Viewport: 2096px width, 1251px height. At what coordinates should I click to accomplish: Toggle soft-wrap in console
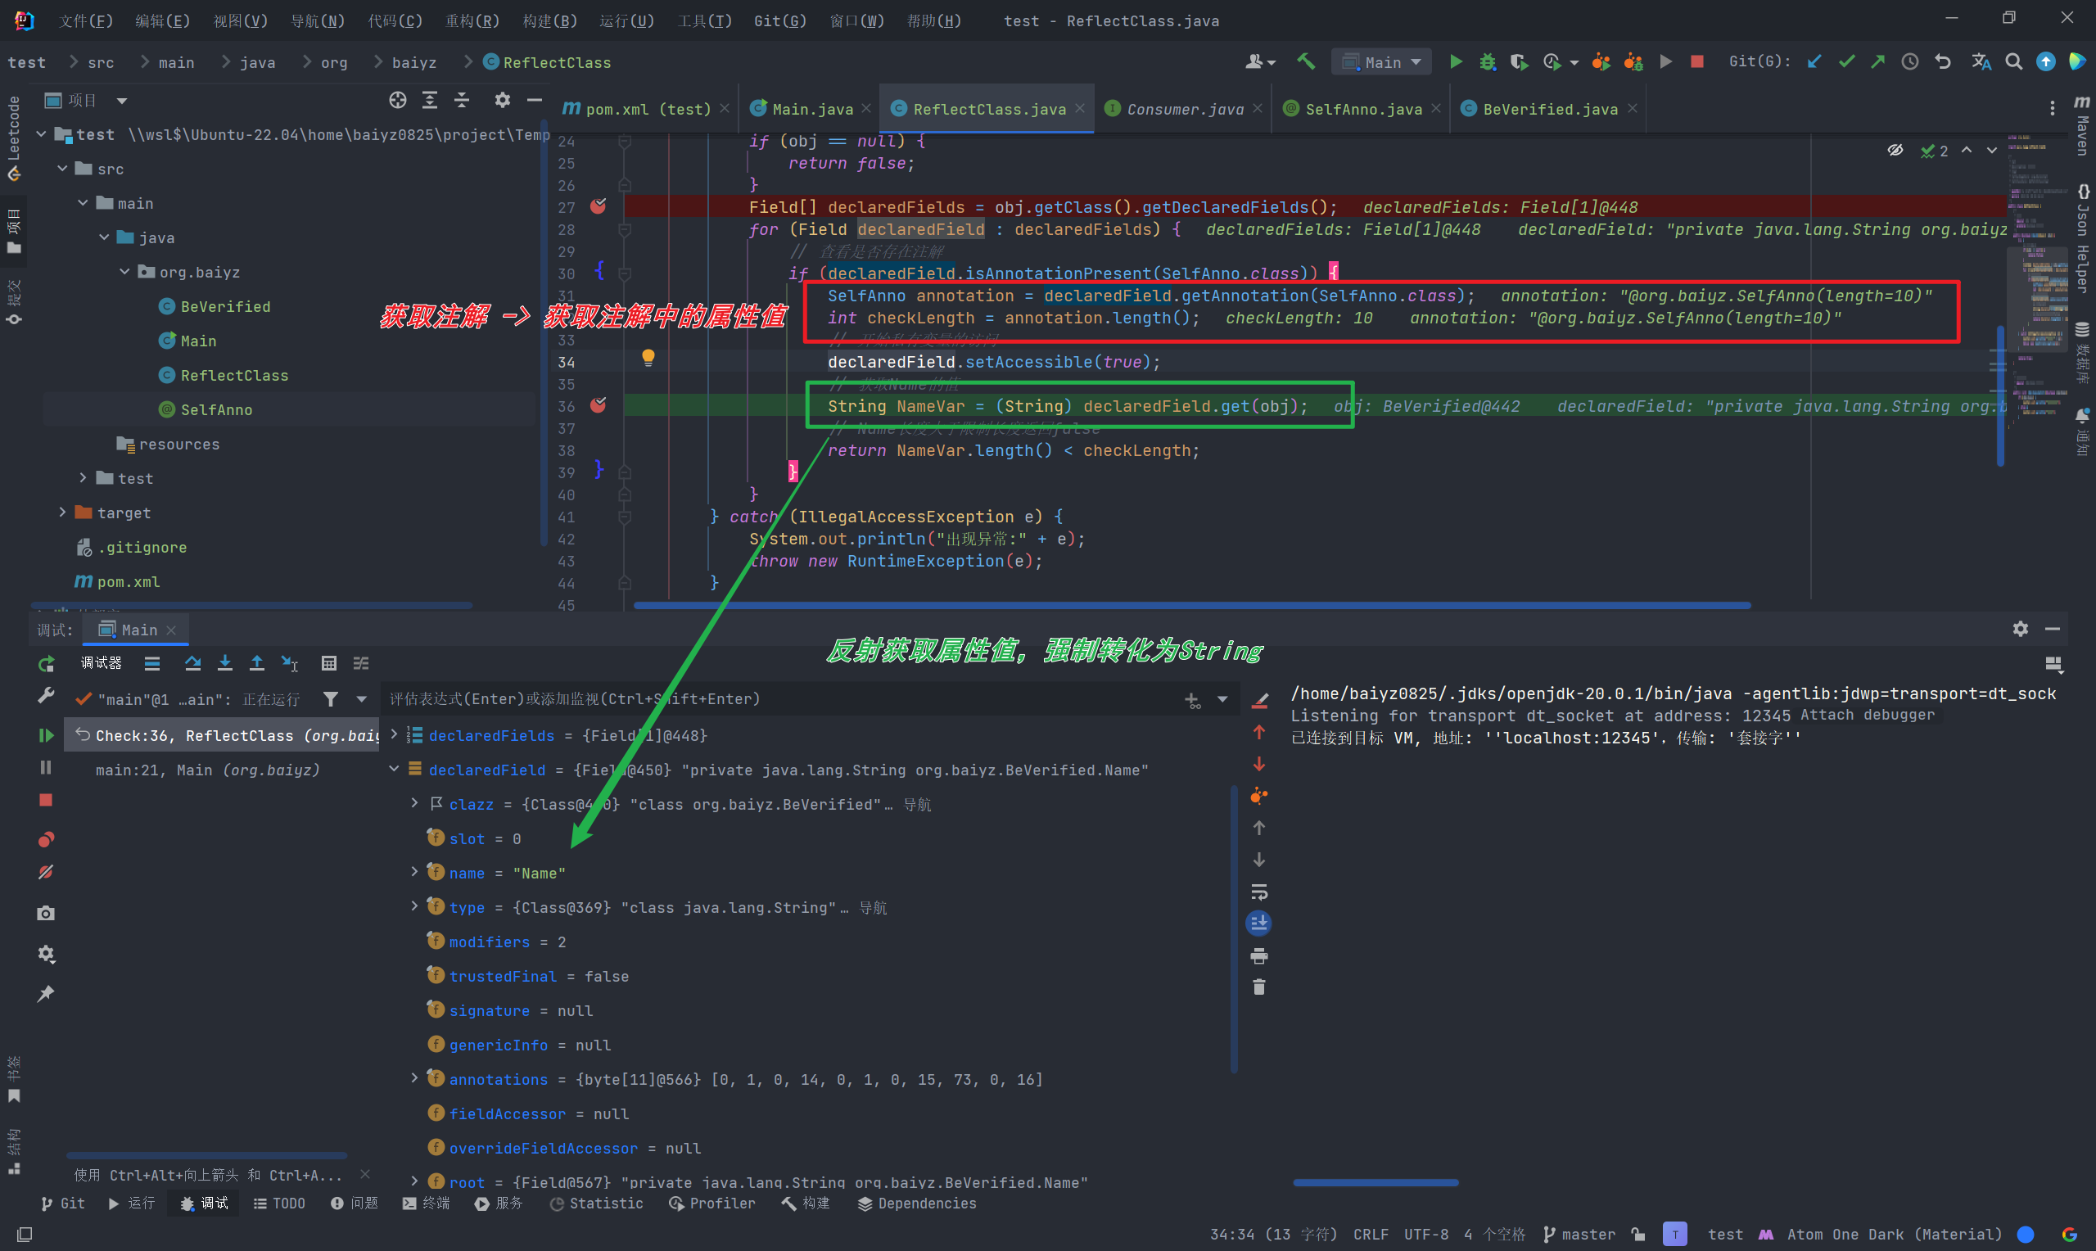1258,892
